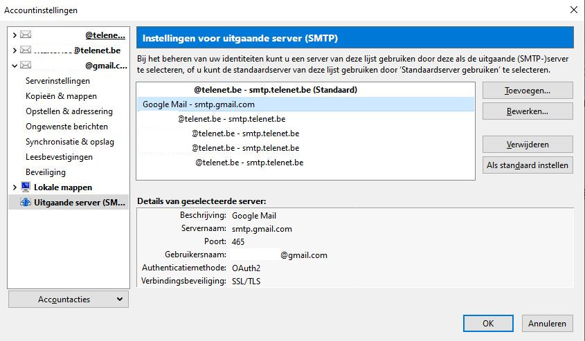Collapse the @gmail.c... account tree
The width and height of the screenshot is (585, 341).
(x=15, y=66)
